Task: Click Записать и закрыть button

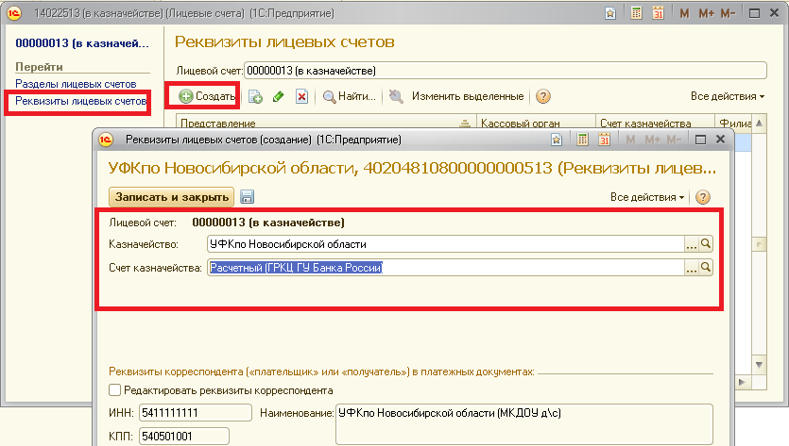Action: pos(172,197)
